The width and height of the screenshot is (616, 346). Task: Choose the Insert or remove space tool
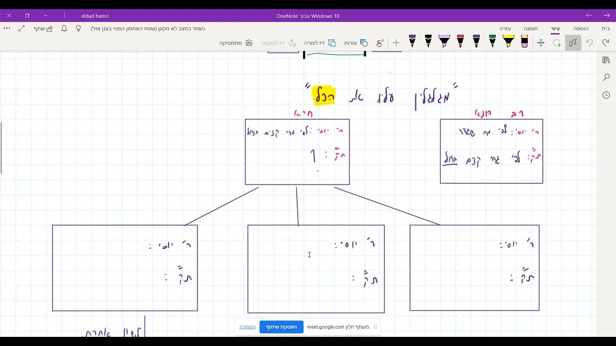click(x=540, y=43)
